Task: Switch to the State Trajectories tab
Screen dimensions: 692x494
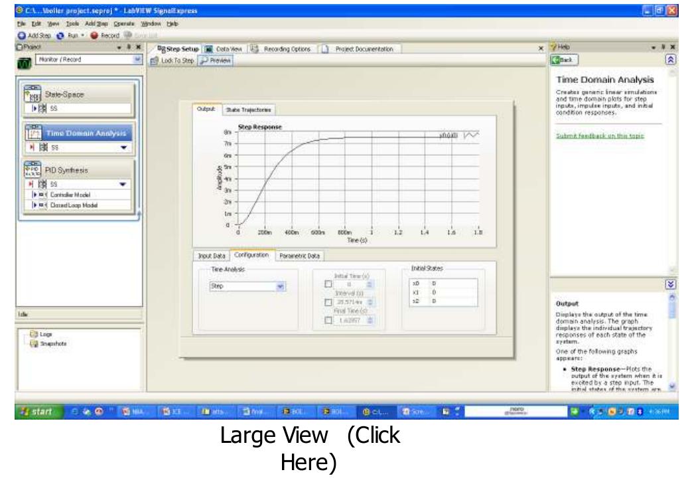Action: click(248, 110)
